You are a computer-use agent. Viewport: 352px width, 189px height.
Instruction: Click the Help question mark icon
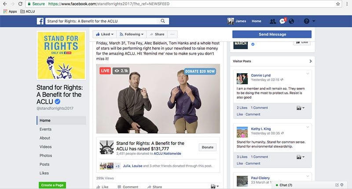(x=307, y=21)
